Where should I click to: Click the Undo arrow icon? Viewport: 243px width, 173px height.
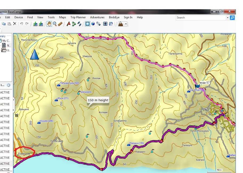(x=21, y=24)
